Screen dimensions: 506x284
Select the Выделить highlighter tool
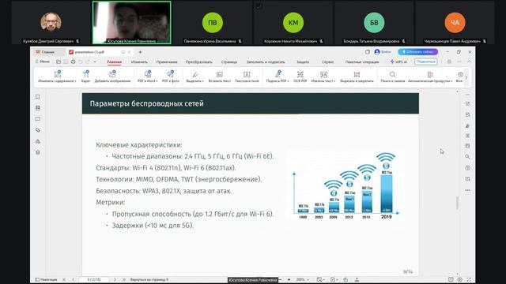(195, 77)
